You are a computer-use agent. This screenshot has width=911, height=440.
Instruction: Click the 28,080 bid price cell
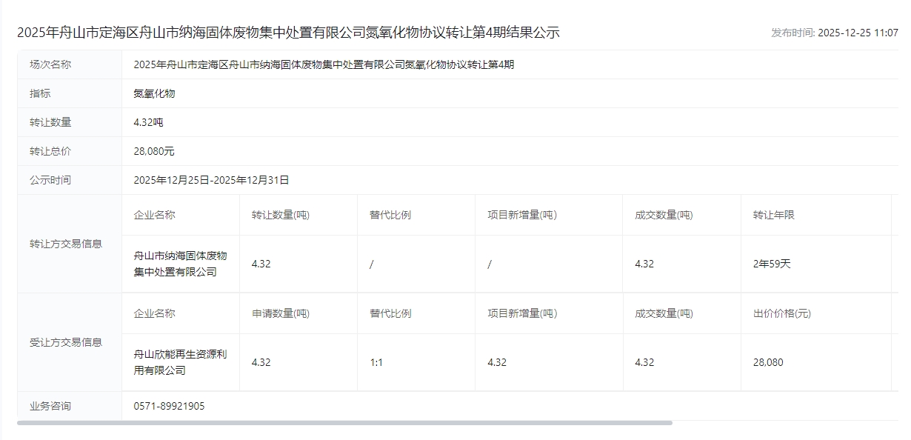click(x=768, y=362)
